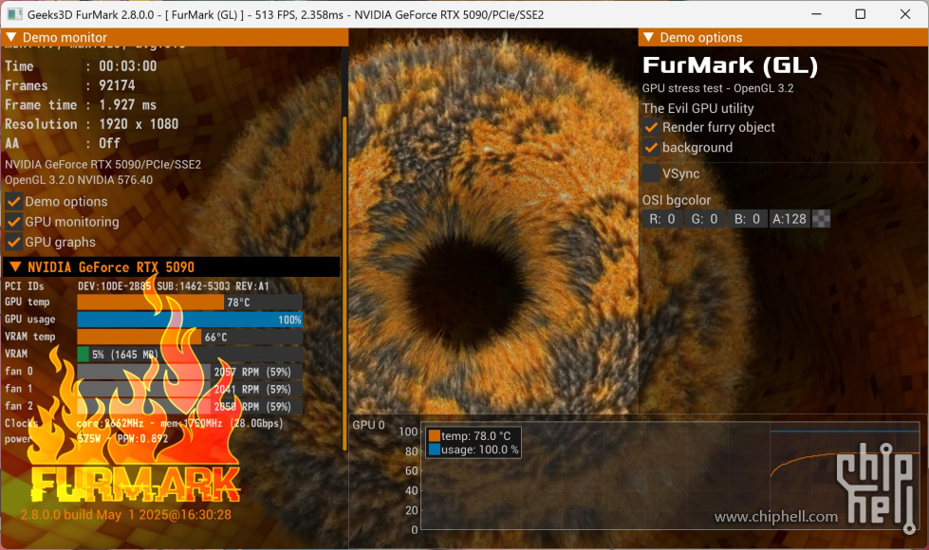Collapse the NVIDIA GeForce RTX 5090 section
Screen dimensions: 929x550
pos(15,267)
